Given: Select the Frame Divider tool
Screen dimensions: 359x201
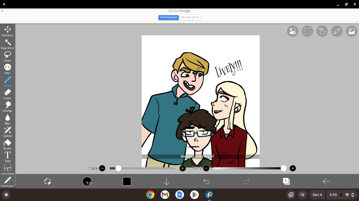Looking at the screenshot, I should pos(7,168).
